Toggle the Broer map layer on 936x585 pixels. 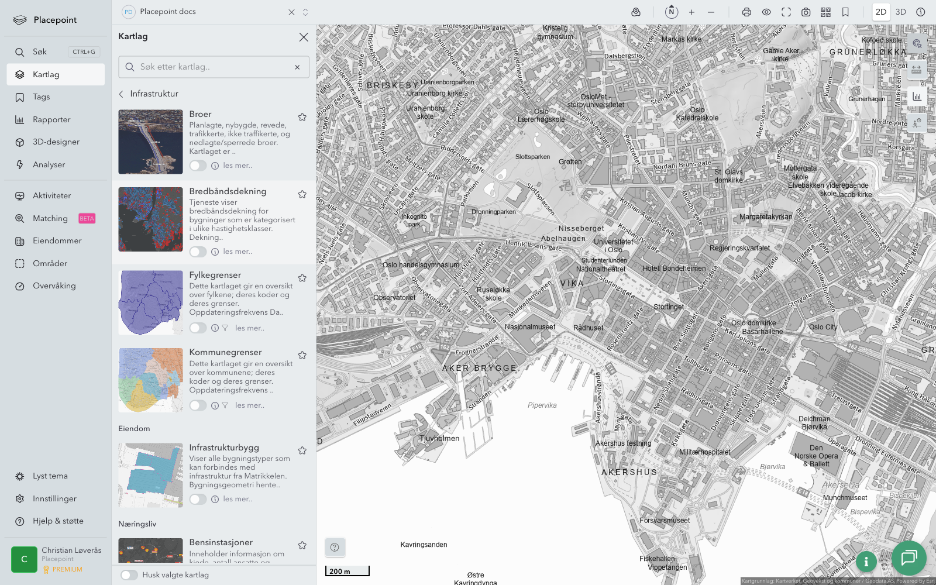(198, 166)
